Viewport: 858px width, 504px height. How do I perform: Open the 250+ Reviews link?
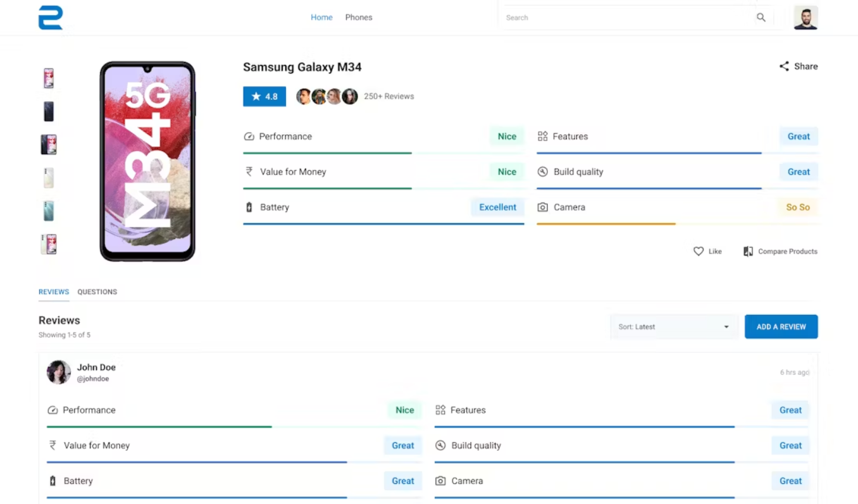[389, 97]
